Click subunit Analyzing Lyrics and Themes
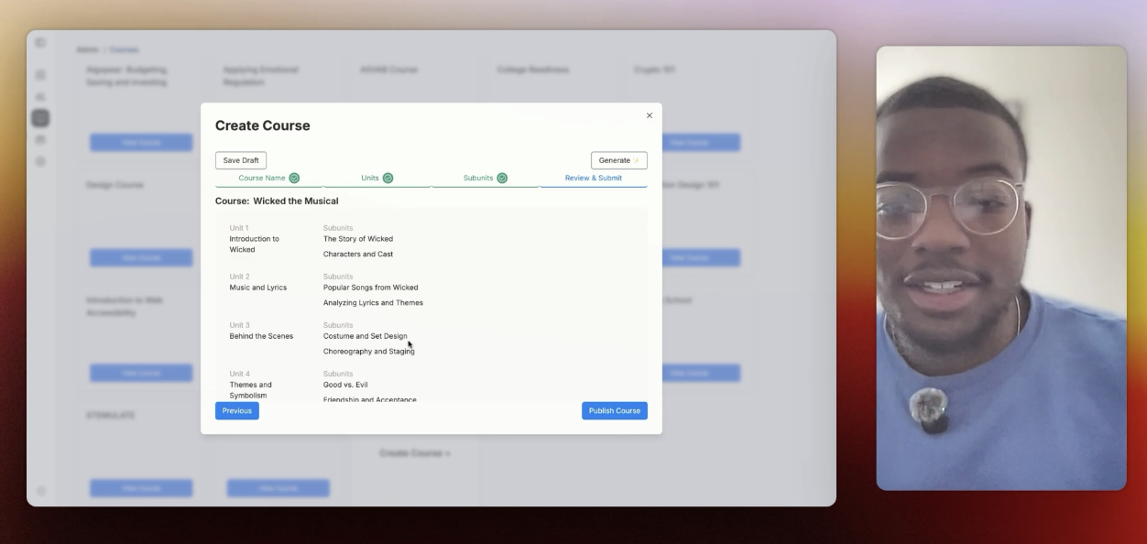 pos(373,303)
